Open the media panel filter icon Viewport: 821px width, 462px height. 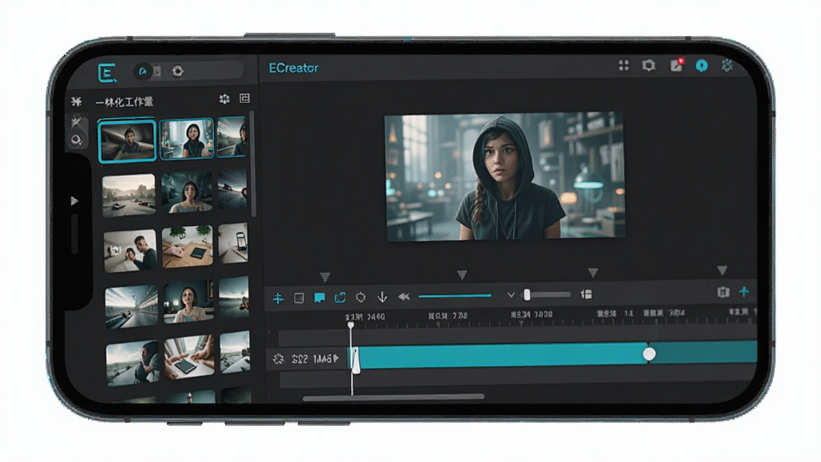[x=224, y=99]
